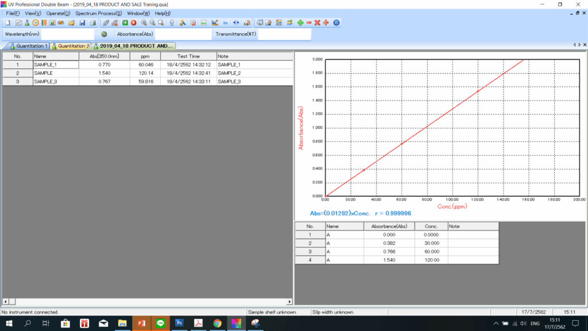Open the open-folder toolbar icon

pyautogui.click(x=71, y=23)
